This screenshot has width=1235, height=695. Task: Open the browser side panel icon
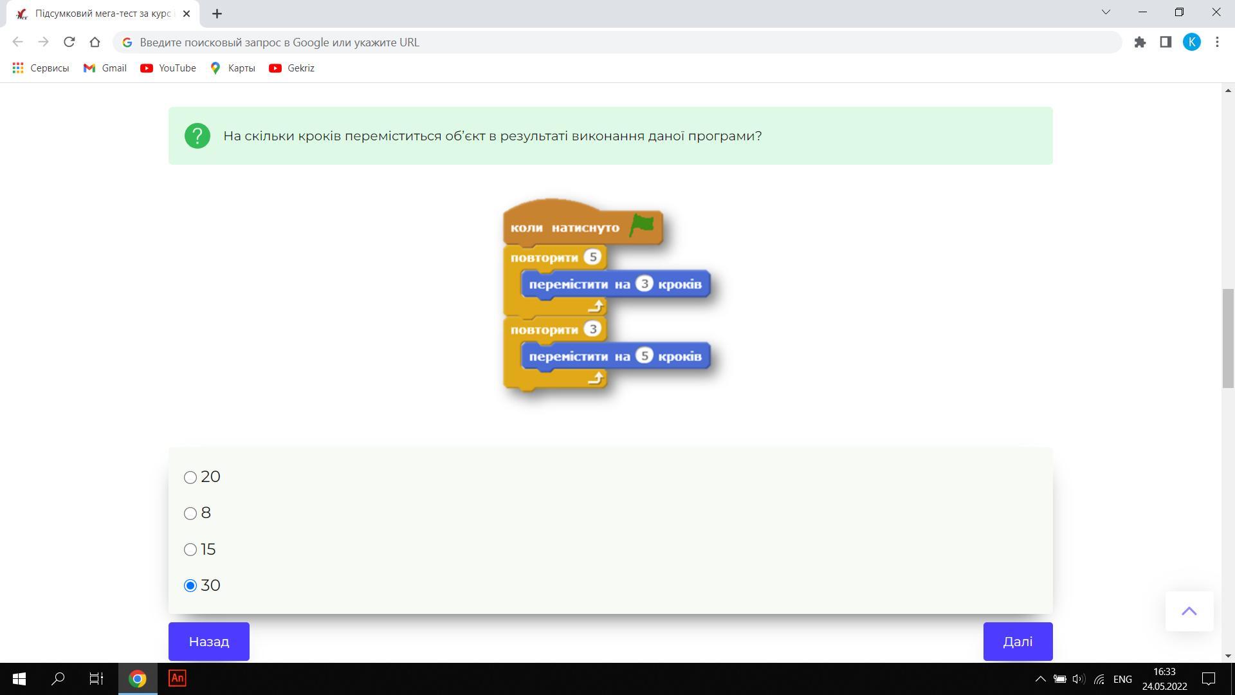[x=1166, y=42]
